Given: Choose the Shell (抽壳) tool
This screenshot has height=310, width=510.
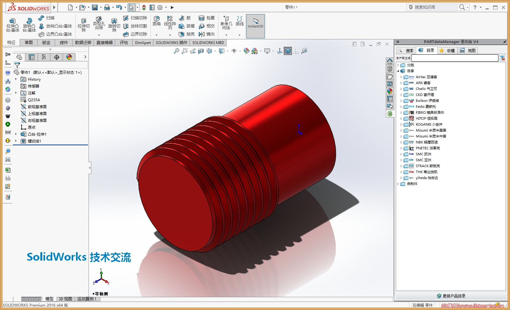Looking at the screenshot, I should coord(187,34).
